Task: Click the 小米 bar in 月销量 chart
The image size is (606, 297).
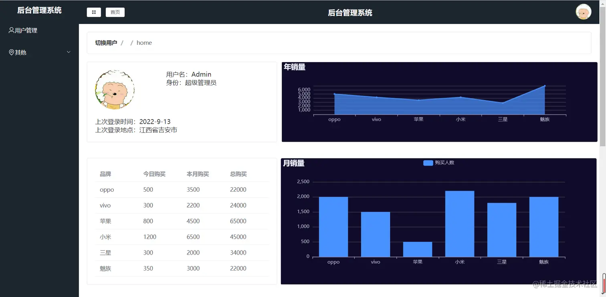Action: click(460, 224)
